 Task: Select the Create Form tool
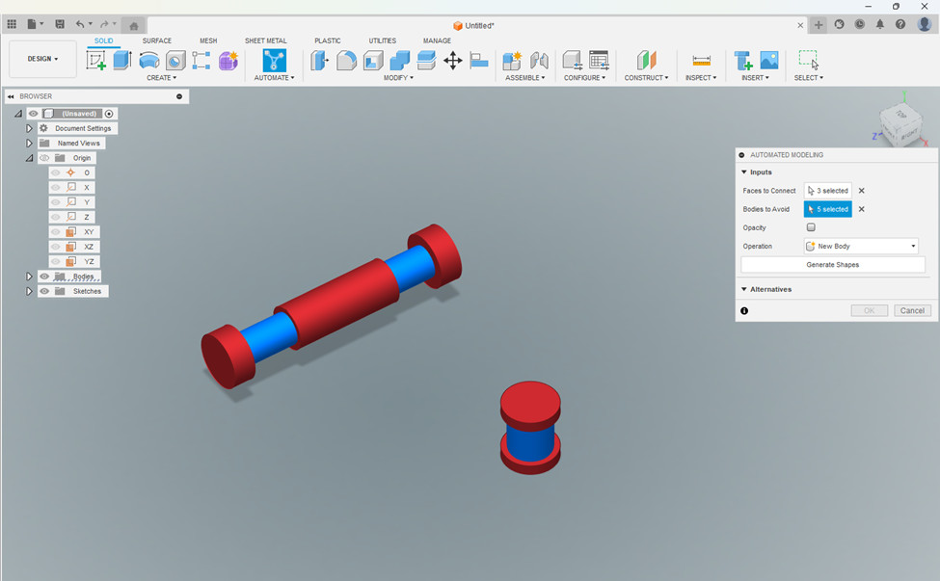pos(228,60)
